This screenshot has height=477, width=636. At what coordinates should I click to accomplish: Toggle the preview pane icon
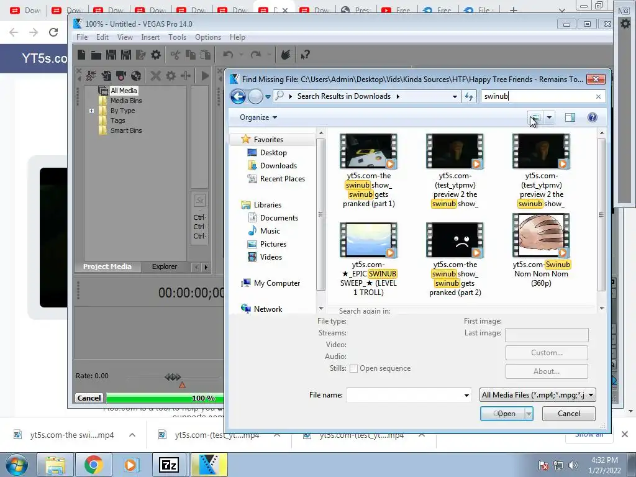(x=570, y=117)
